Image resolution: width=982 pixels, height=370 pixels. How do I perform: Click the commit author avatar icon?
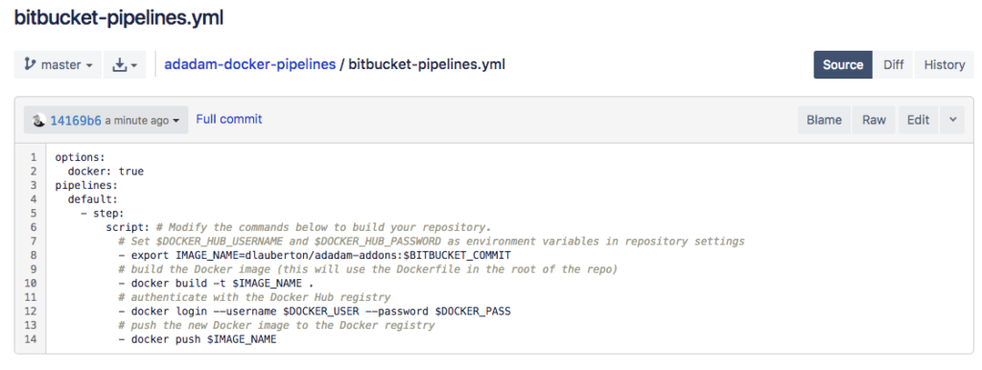coord(39,120)
